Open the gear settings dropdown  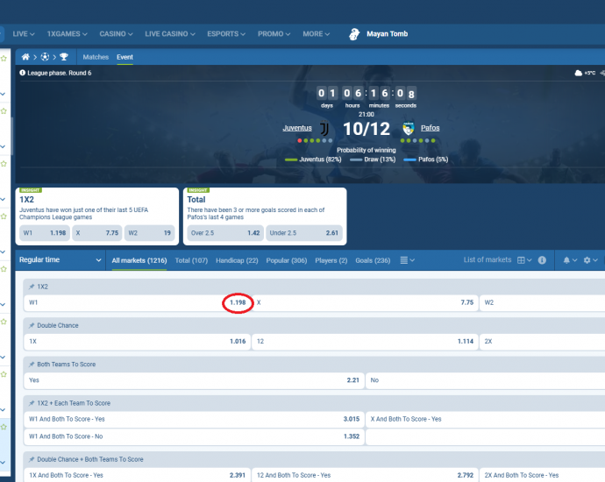point(591,260)
